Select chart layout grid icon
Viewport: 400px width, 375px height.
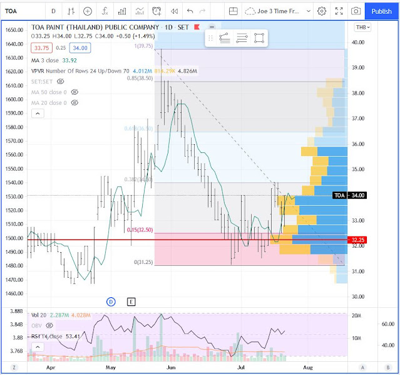click(x=233, y=11)
